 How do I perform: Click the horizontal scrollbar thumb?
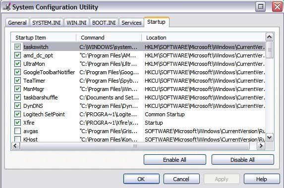pos(135,145)
